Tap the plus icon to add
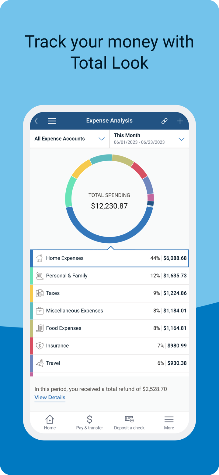 [x=180, y=121]
